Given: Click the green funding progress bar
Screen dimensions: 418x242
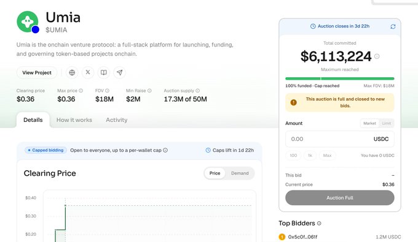Looking at the screenshot, I should coord(339,78).
